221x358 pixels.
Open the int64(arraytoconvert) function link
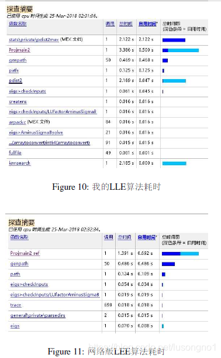click(50, 143)
